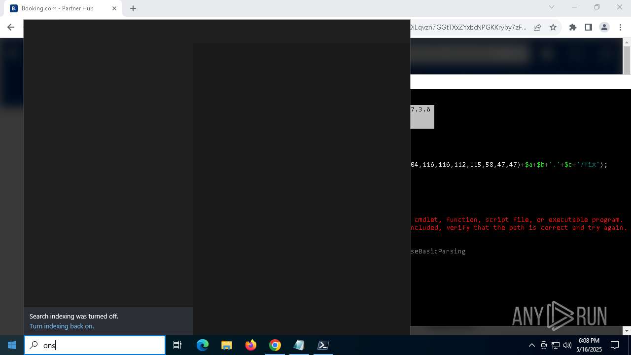This screenshot has width=631, height=355.
Task: Open the clock showing 6:08 PM
Action: [589, 345]
